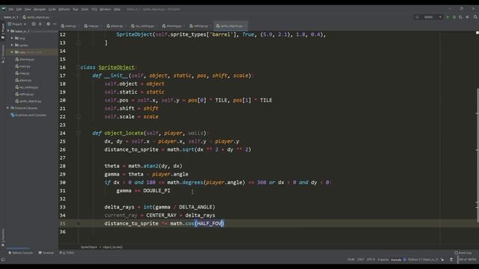This screenshot has height=269, width=479.
Task: Open the View menu
Action: [x=28, y=9]
